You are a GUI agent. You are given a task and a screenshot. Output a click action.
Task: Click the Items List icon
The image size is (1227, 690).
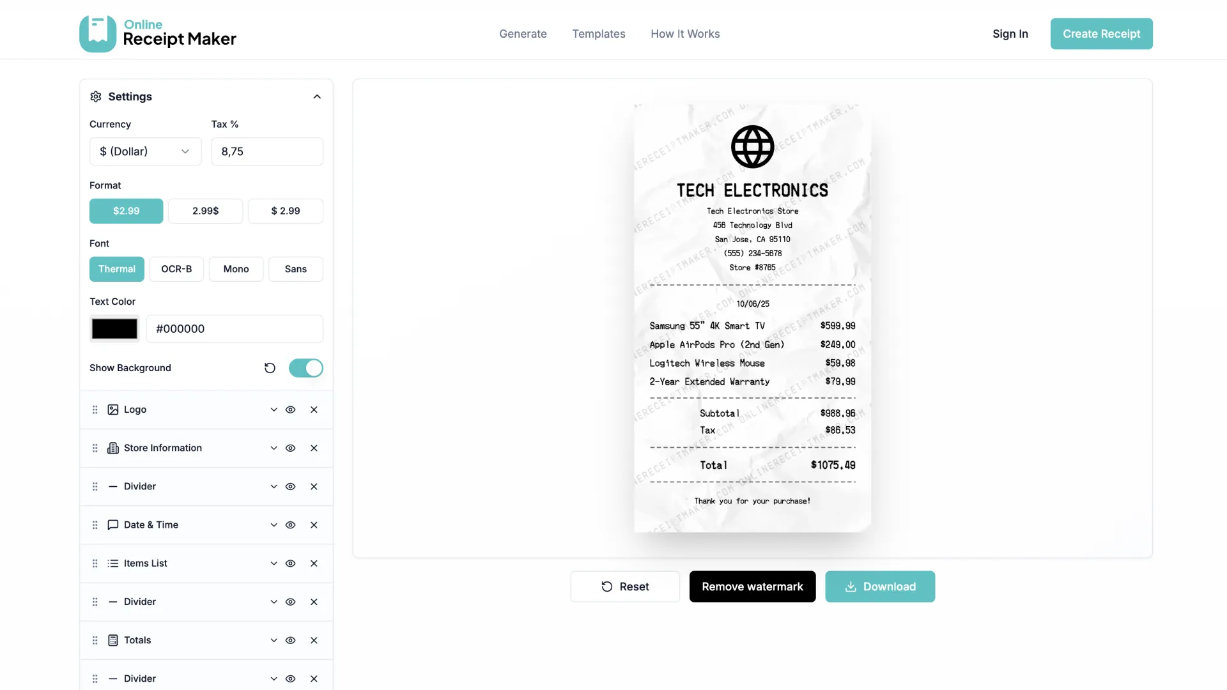[112, 563]
